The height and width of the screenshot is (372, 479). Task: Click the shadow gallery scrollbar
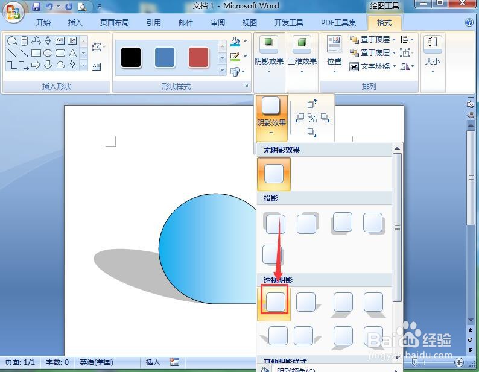397,227
